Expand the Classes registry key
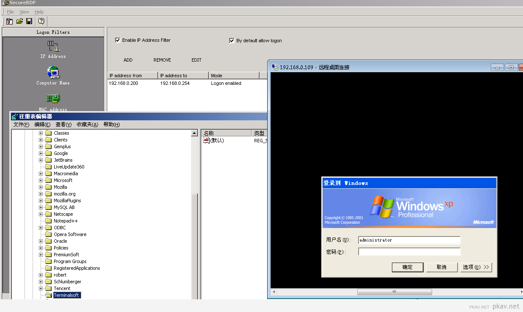The height and width of the screenshot is (312, 523). [41, 133]
